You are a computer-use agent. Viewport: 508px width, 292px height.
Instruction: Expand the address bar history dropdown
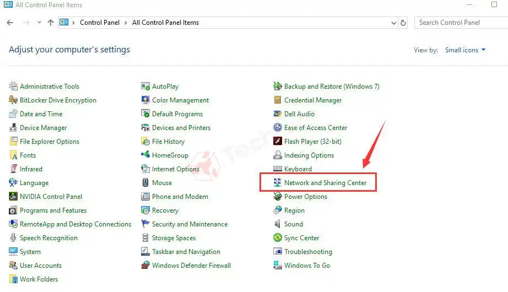(x=393, y=23)
